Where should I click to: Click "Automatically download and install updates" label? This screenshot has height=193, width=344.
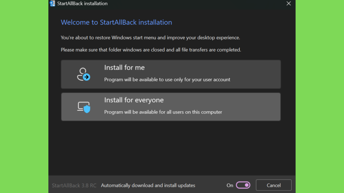(x=148, y=185)
